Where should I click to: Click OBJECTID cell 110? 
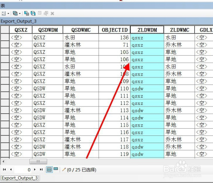(115, 88)
